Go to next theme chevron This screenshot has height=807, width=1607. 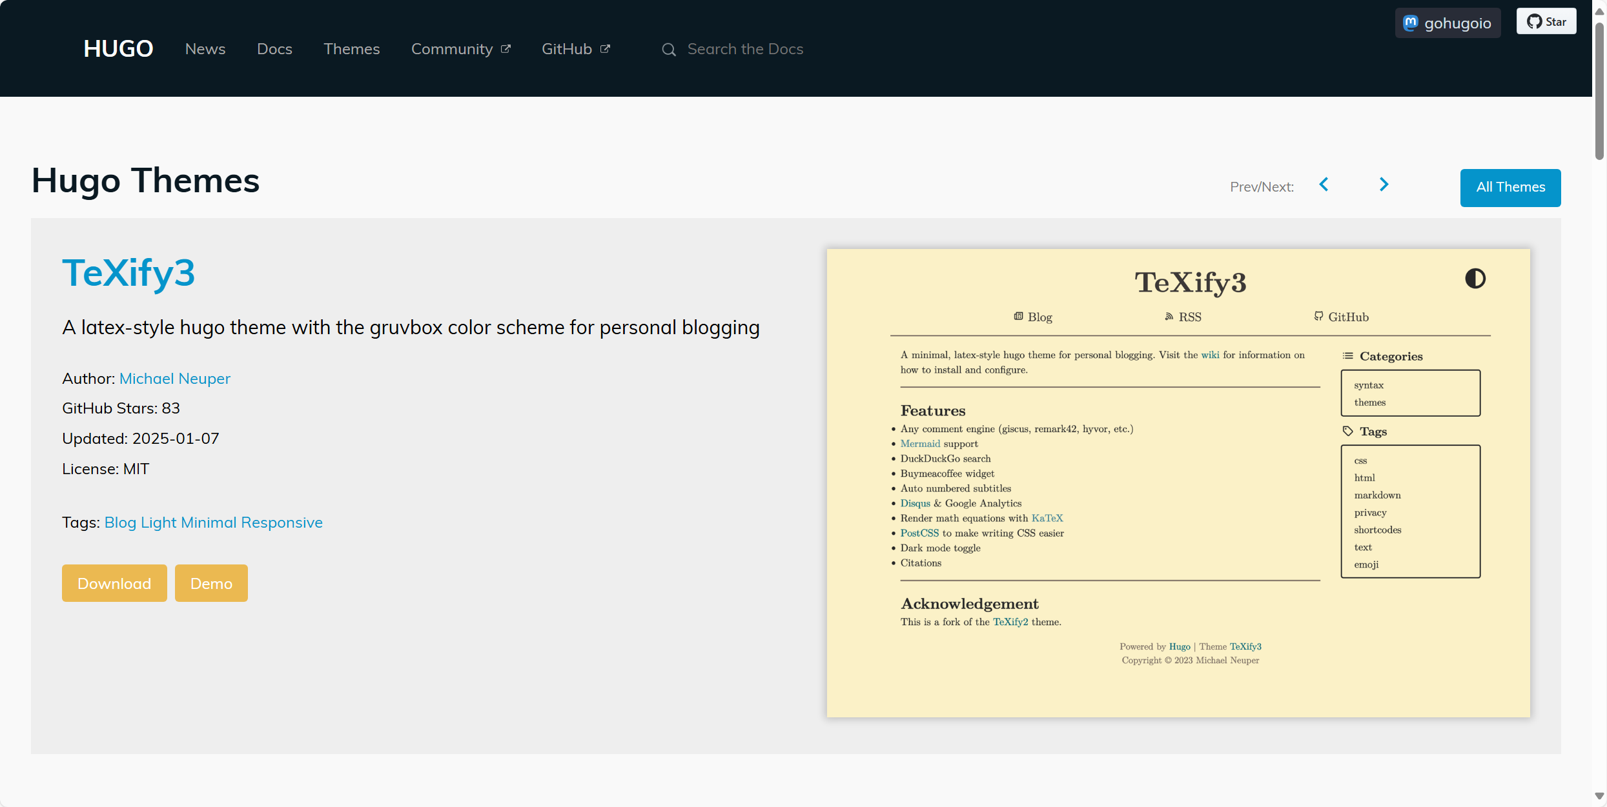(x=1384, y=185)
